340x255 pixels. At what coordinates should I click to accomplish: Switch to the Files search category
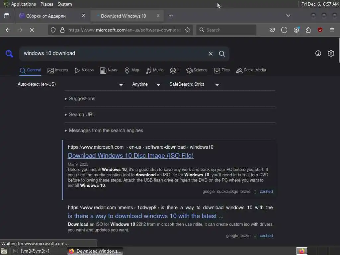tap(221, 70)
